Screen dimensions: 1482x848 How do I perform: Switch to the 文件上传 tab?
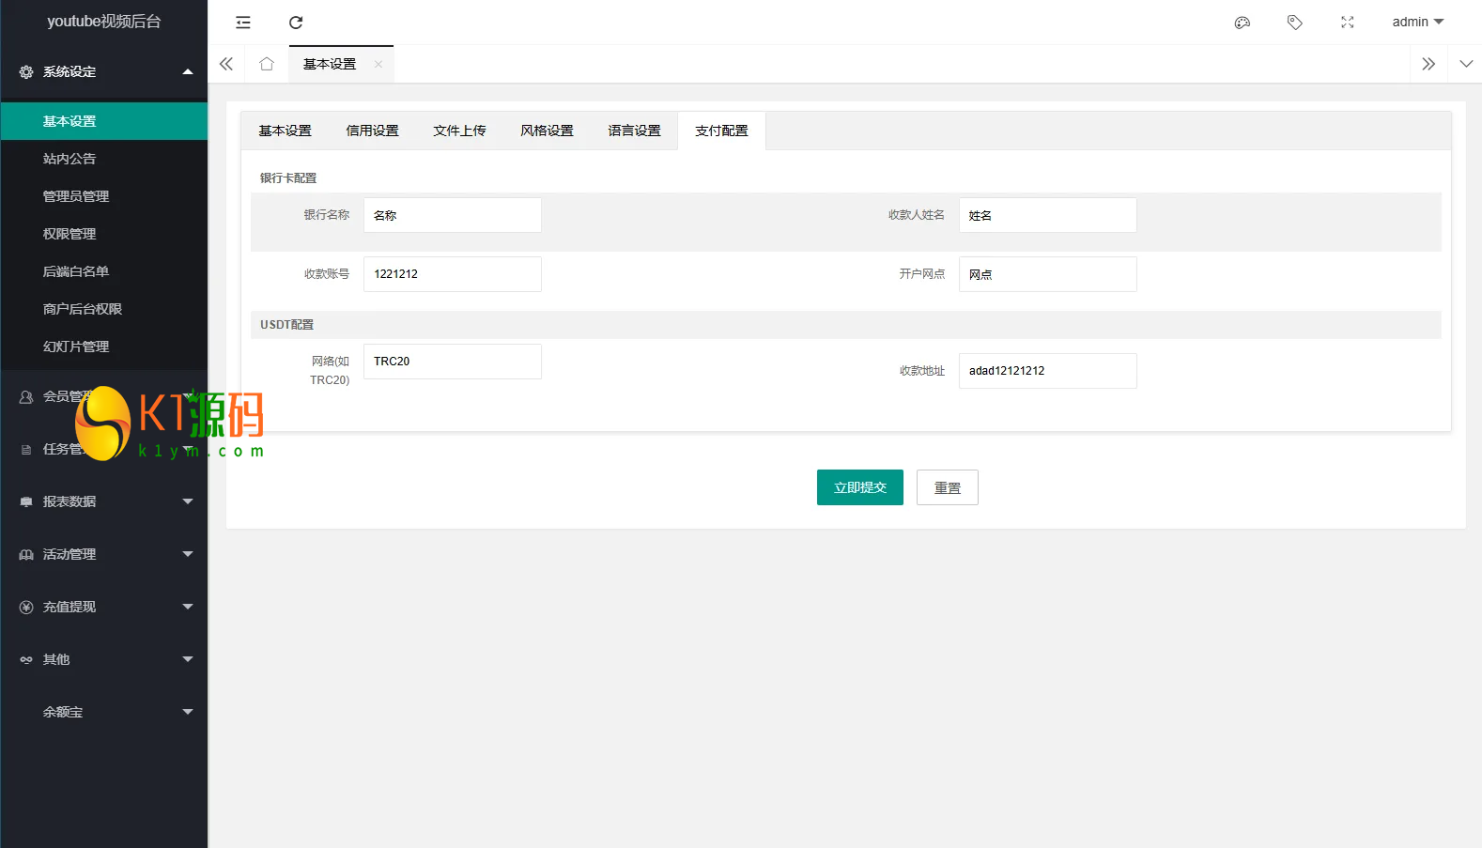(459, 131)
